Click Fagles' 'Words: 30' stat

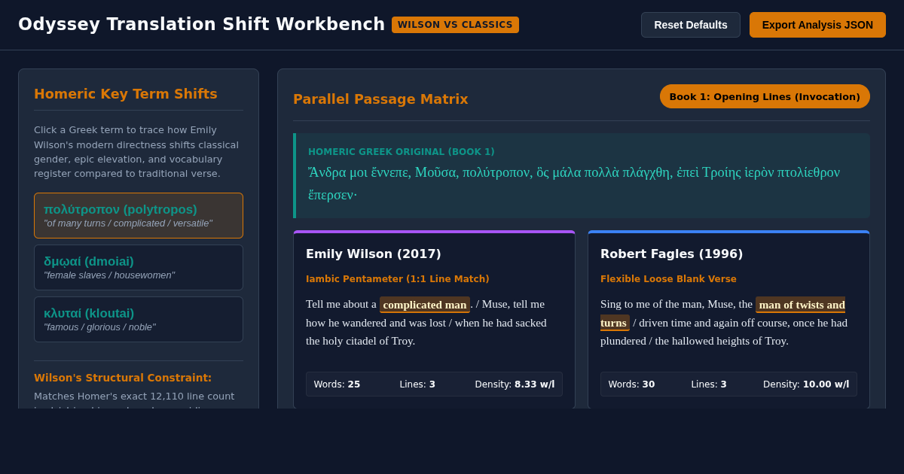tap(631, 384)
